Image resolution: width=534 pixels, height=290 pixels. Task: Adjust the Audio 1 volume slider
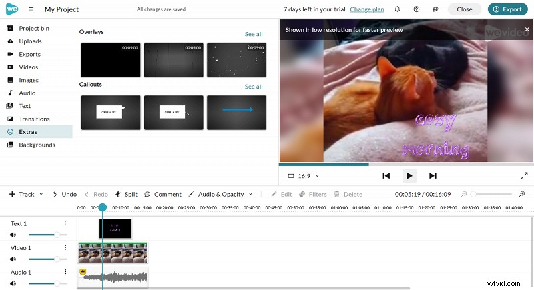tap(47, 283)
